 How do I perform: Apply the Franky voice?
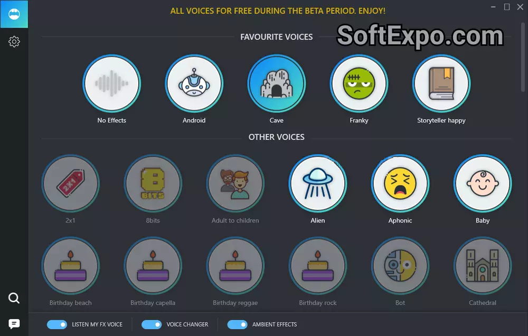(x=359, y=83)
